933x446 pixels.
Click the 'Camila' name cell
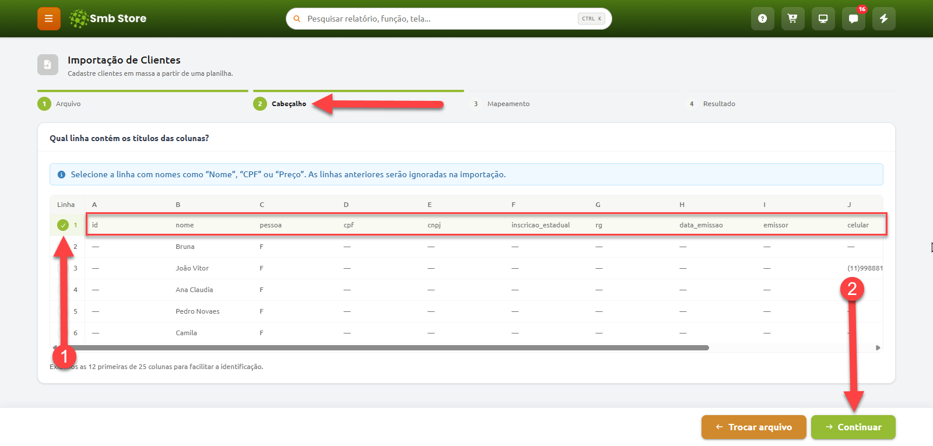click(187, 333)
